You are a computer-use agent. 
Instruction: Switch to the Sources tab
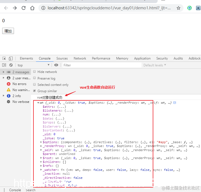coord(62,58)
